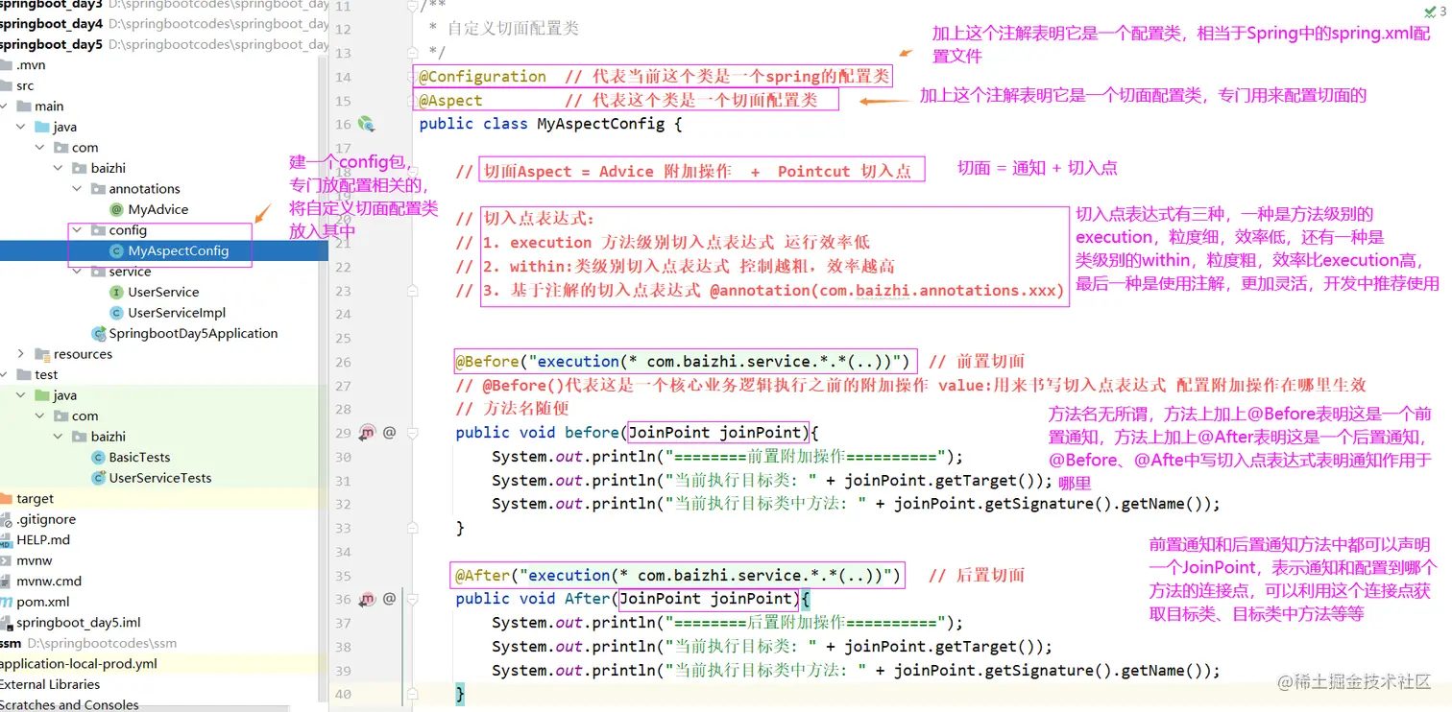1452x712 pixels.
Task: Collapse the java folder under main
Action: (x=21, y=127)
